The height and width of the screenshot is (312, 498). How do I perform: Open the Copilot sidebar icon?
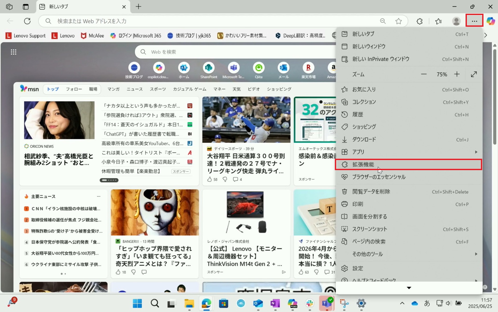click(x=490, y=21)
